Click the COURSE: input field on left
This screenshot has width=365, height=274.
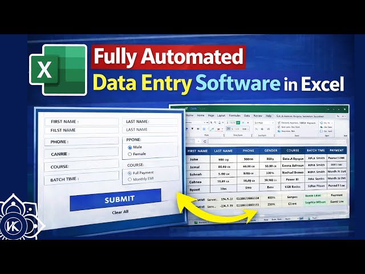[82, 166]
